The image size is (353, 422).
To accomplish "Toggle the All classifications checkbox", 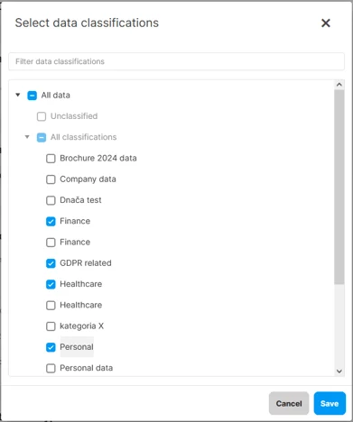I will coord(42,137).
